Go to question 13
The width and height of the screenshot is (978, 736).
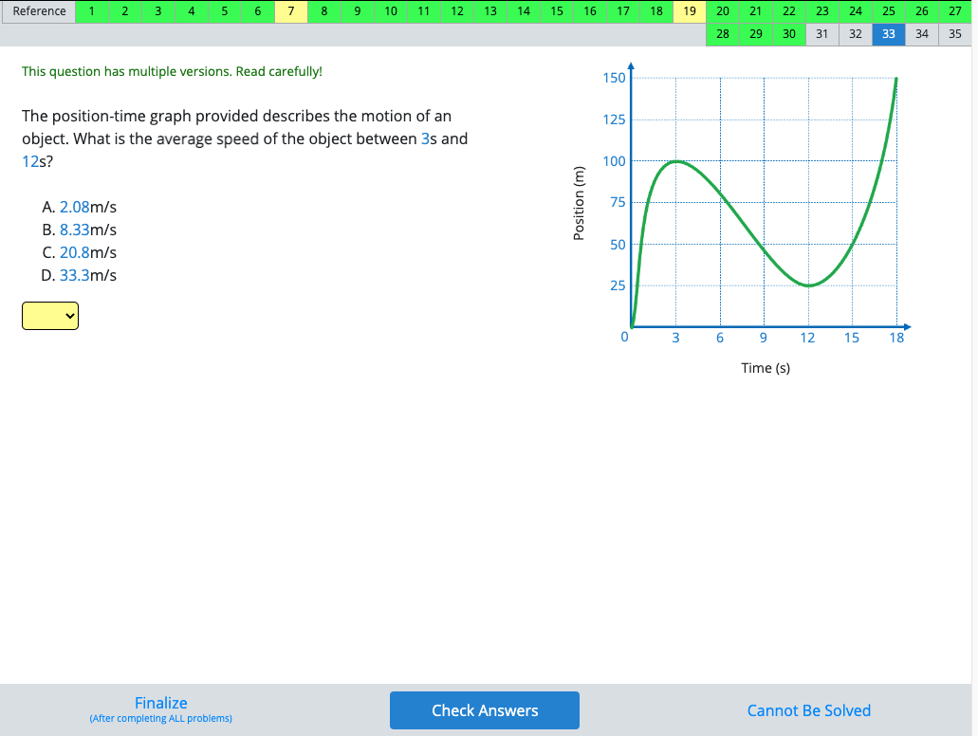pyautogui.click(x=490, y=11)
